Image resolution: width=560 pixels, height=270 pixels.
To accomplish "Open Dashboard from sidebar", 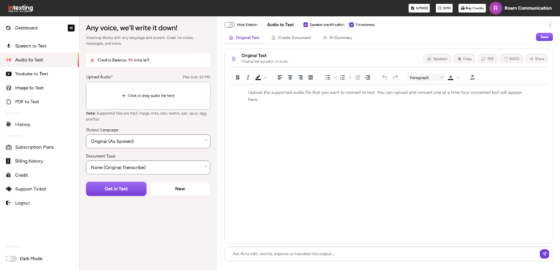I will tap(26, 28).
